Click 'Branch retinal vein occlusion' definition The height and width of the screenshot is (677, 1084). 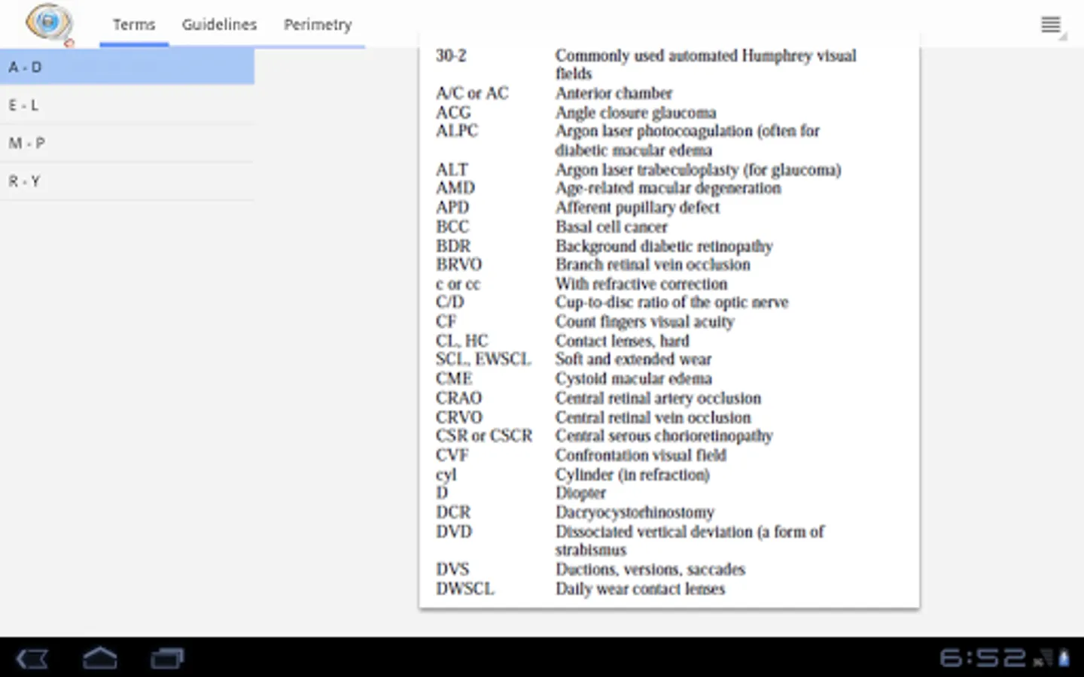click(x=653, y=265)
